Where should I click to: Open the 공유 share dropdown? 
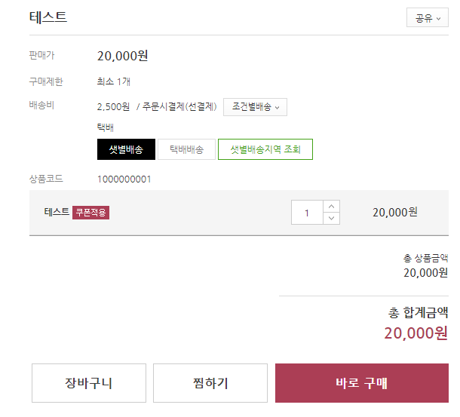click(428, 18)
